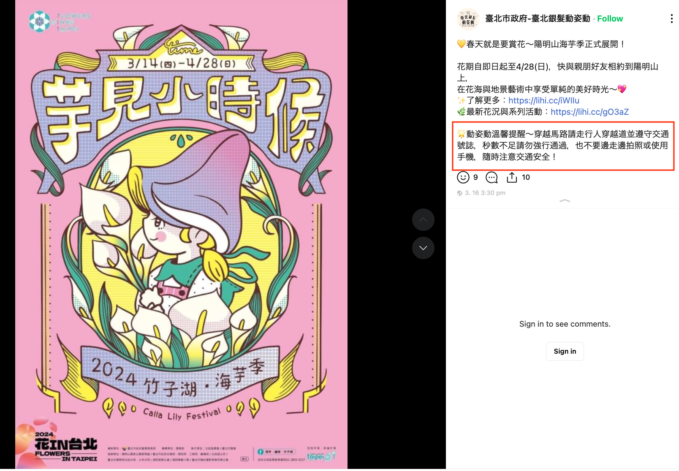Click the Flowers in Taipei logo on poster
Screen dimensions: 679x471
(x=60, y=22)
